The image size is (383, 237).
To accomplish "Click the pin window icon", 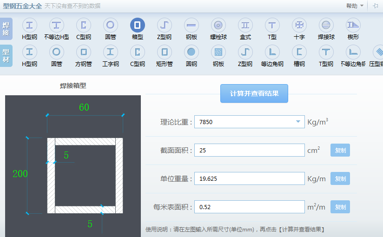I will [376, 6].
